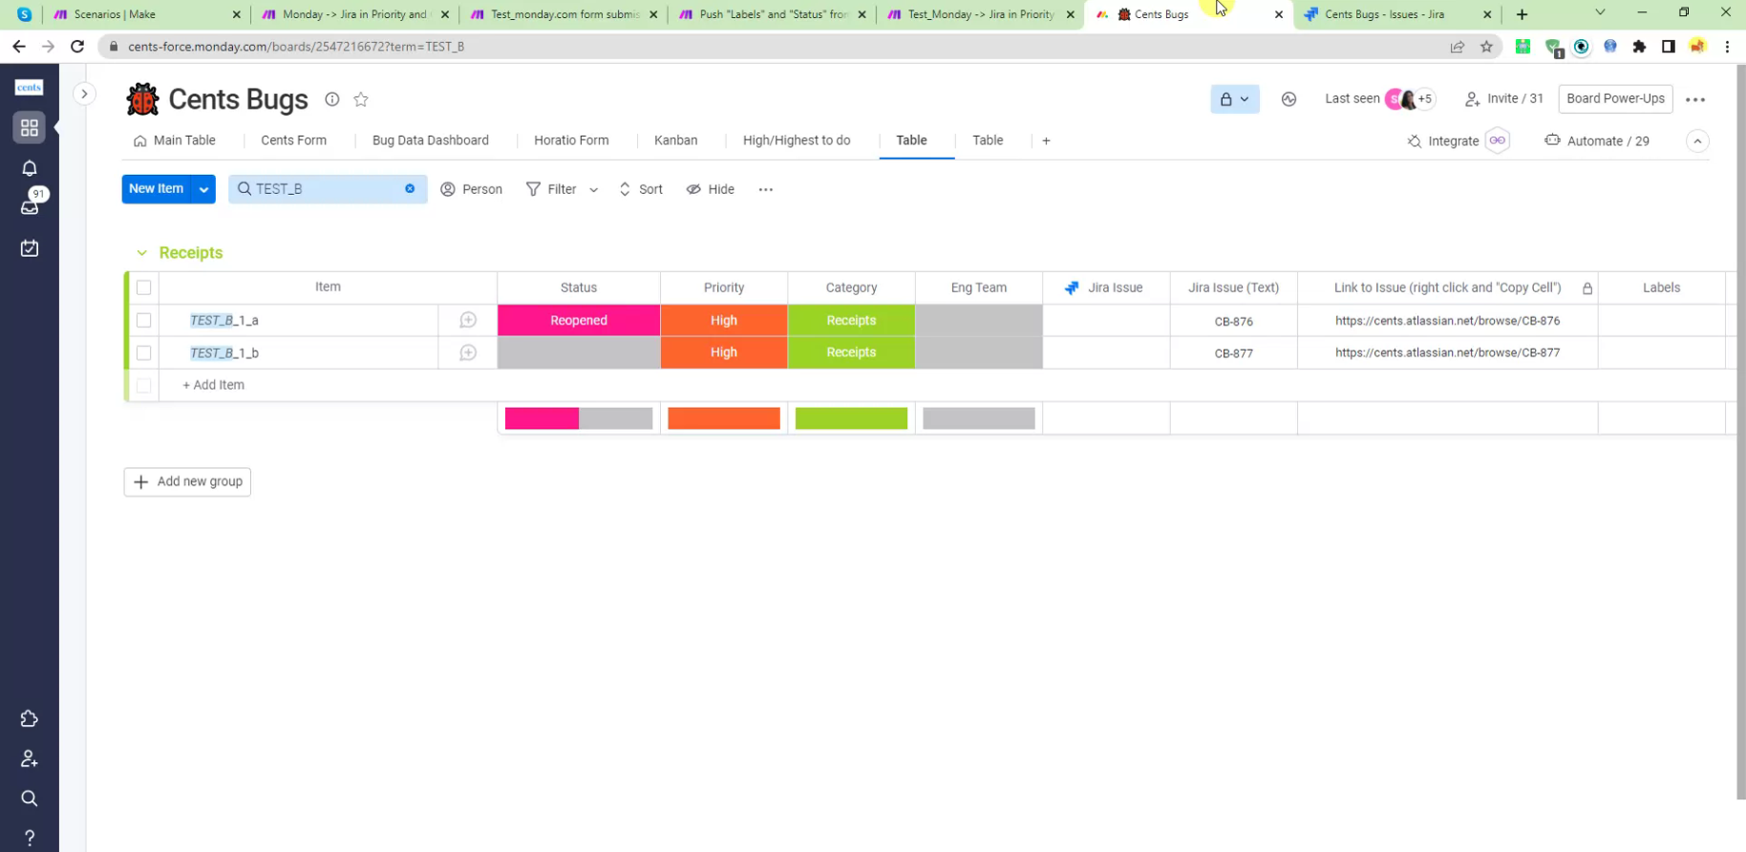Viewport: 1746px width, 852px height.
Task: Start conversation on TEST_B_1_b item
Action: tap(468, 352)
